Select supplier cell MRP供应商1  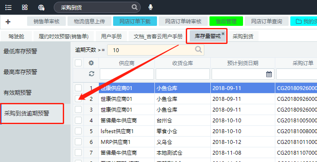point(127,142)
